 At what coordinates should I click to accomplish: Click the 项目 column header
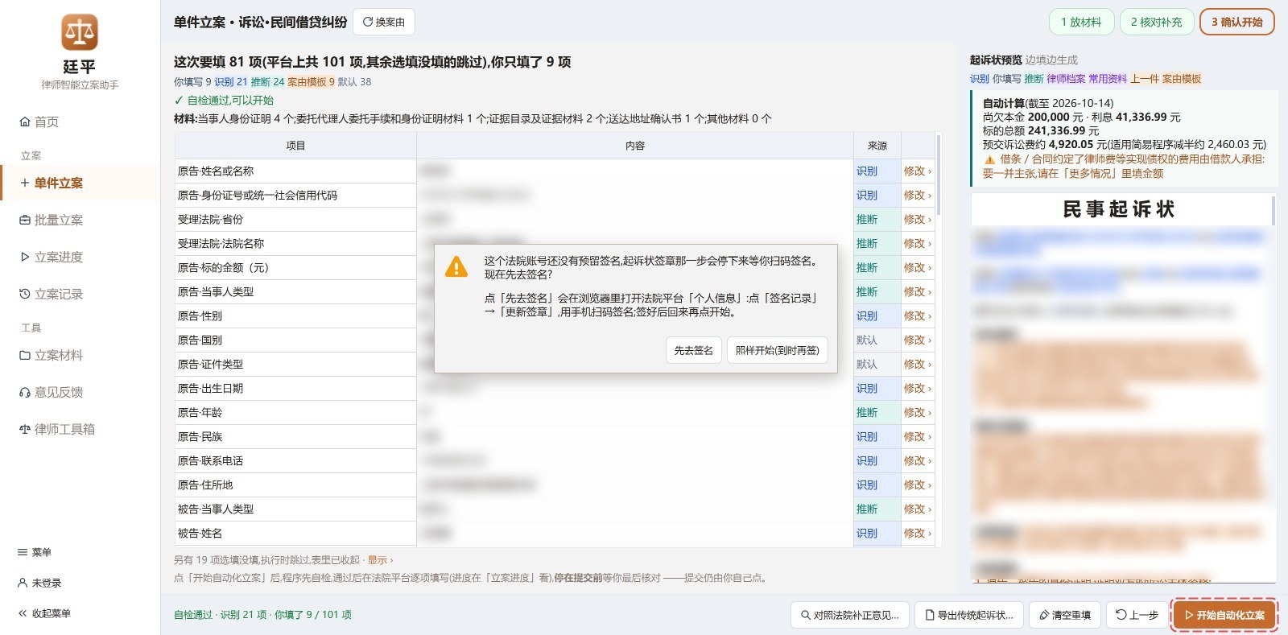[x=295, y=146]
